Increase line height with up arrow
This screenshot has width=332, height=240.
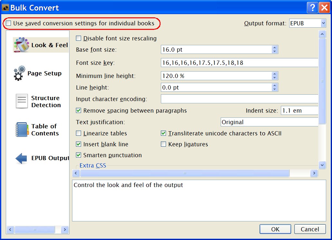274,86
